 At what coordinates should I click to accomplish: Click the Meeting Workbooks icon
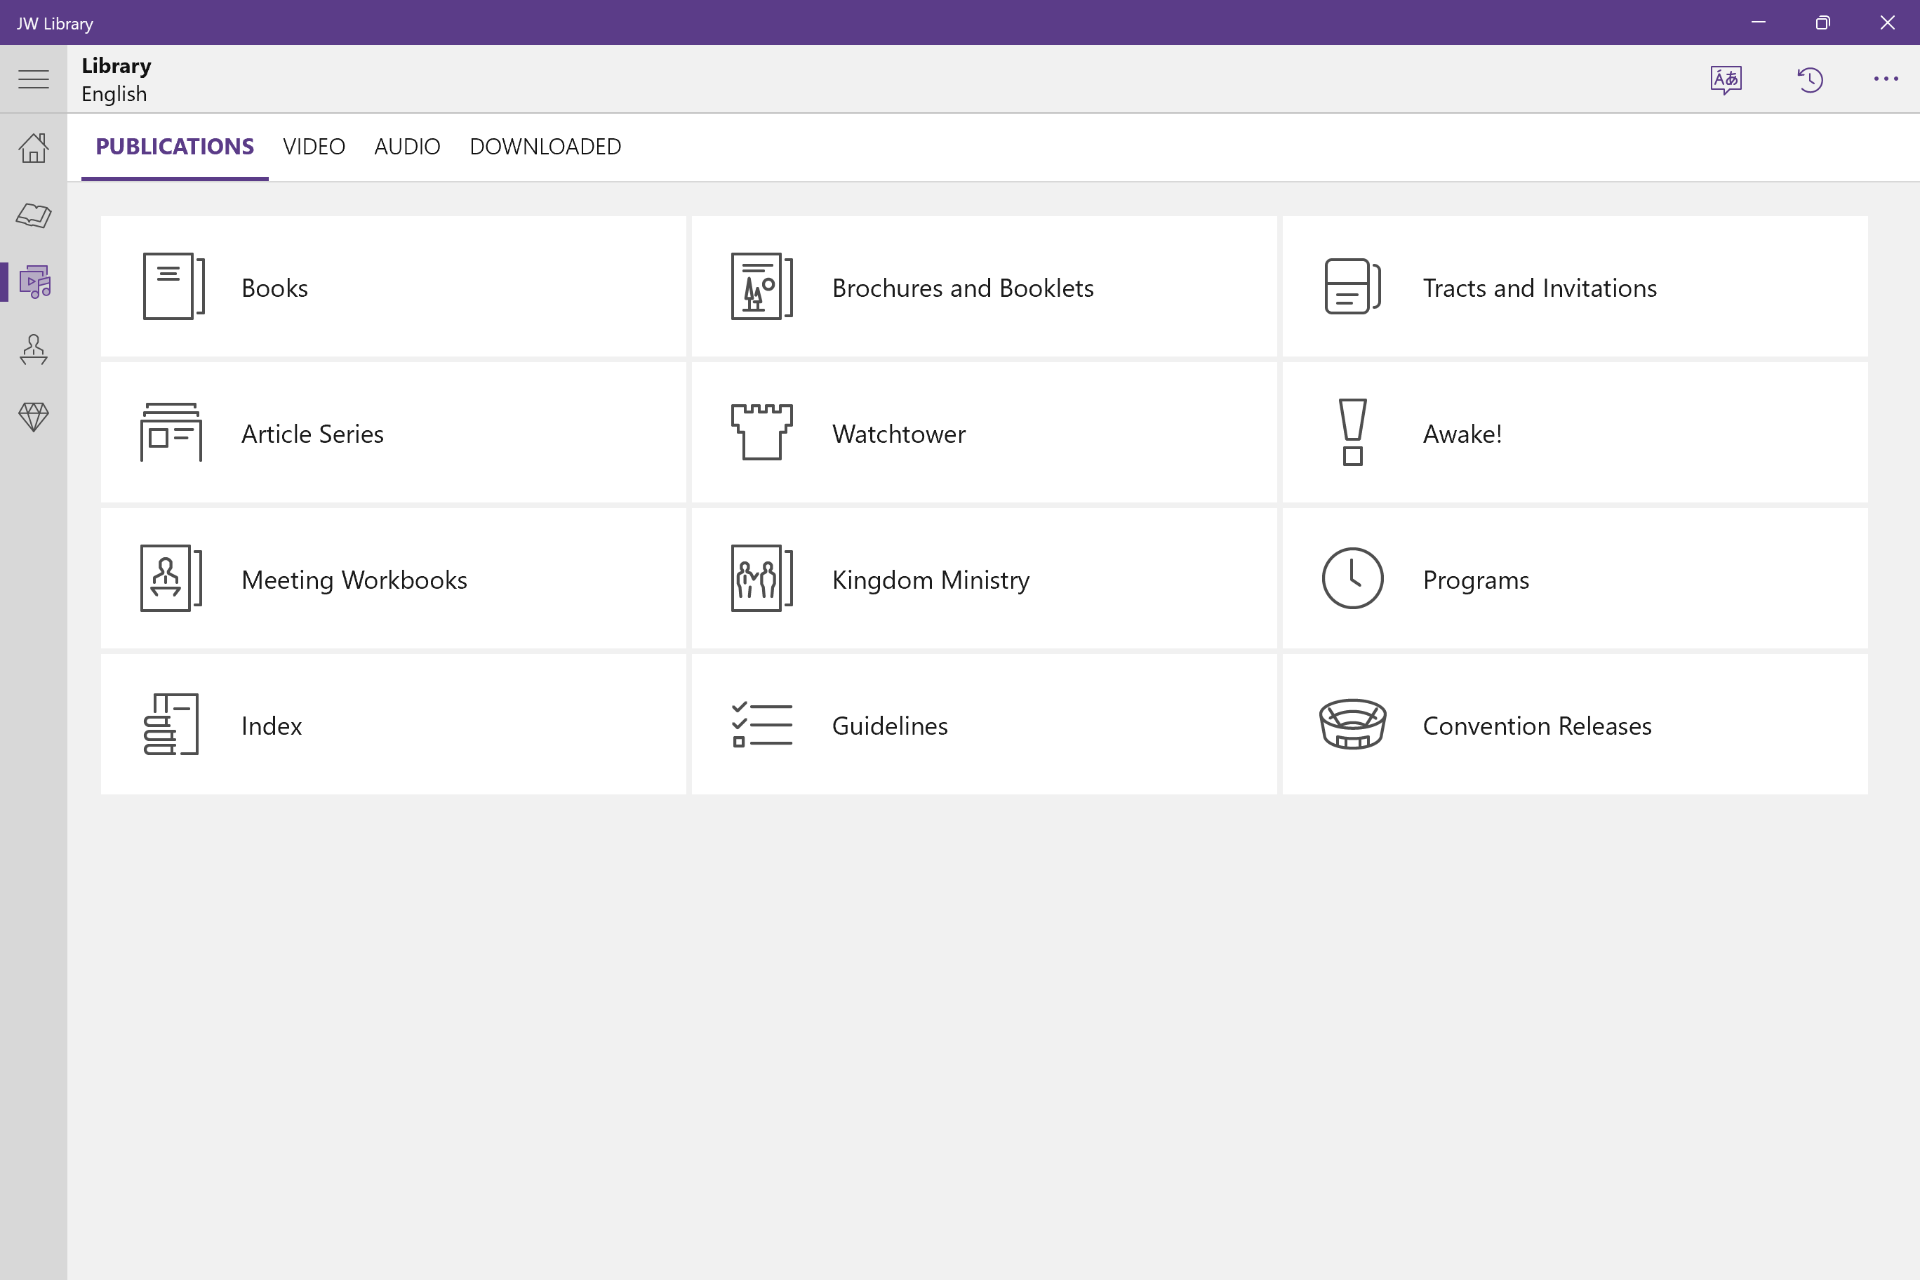tap(171, 578)
